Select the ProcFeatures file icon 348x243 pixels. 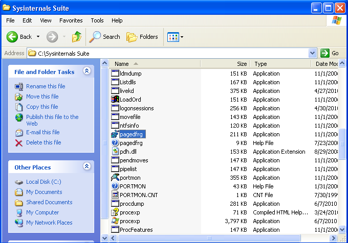[x=115, y=230]
